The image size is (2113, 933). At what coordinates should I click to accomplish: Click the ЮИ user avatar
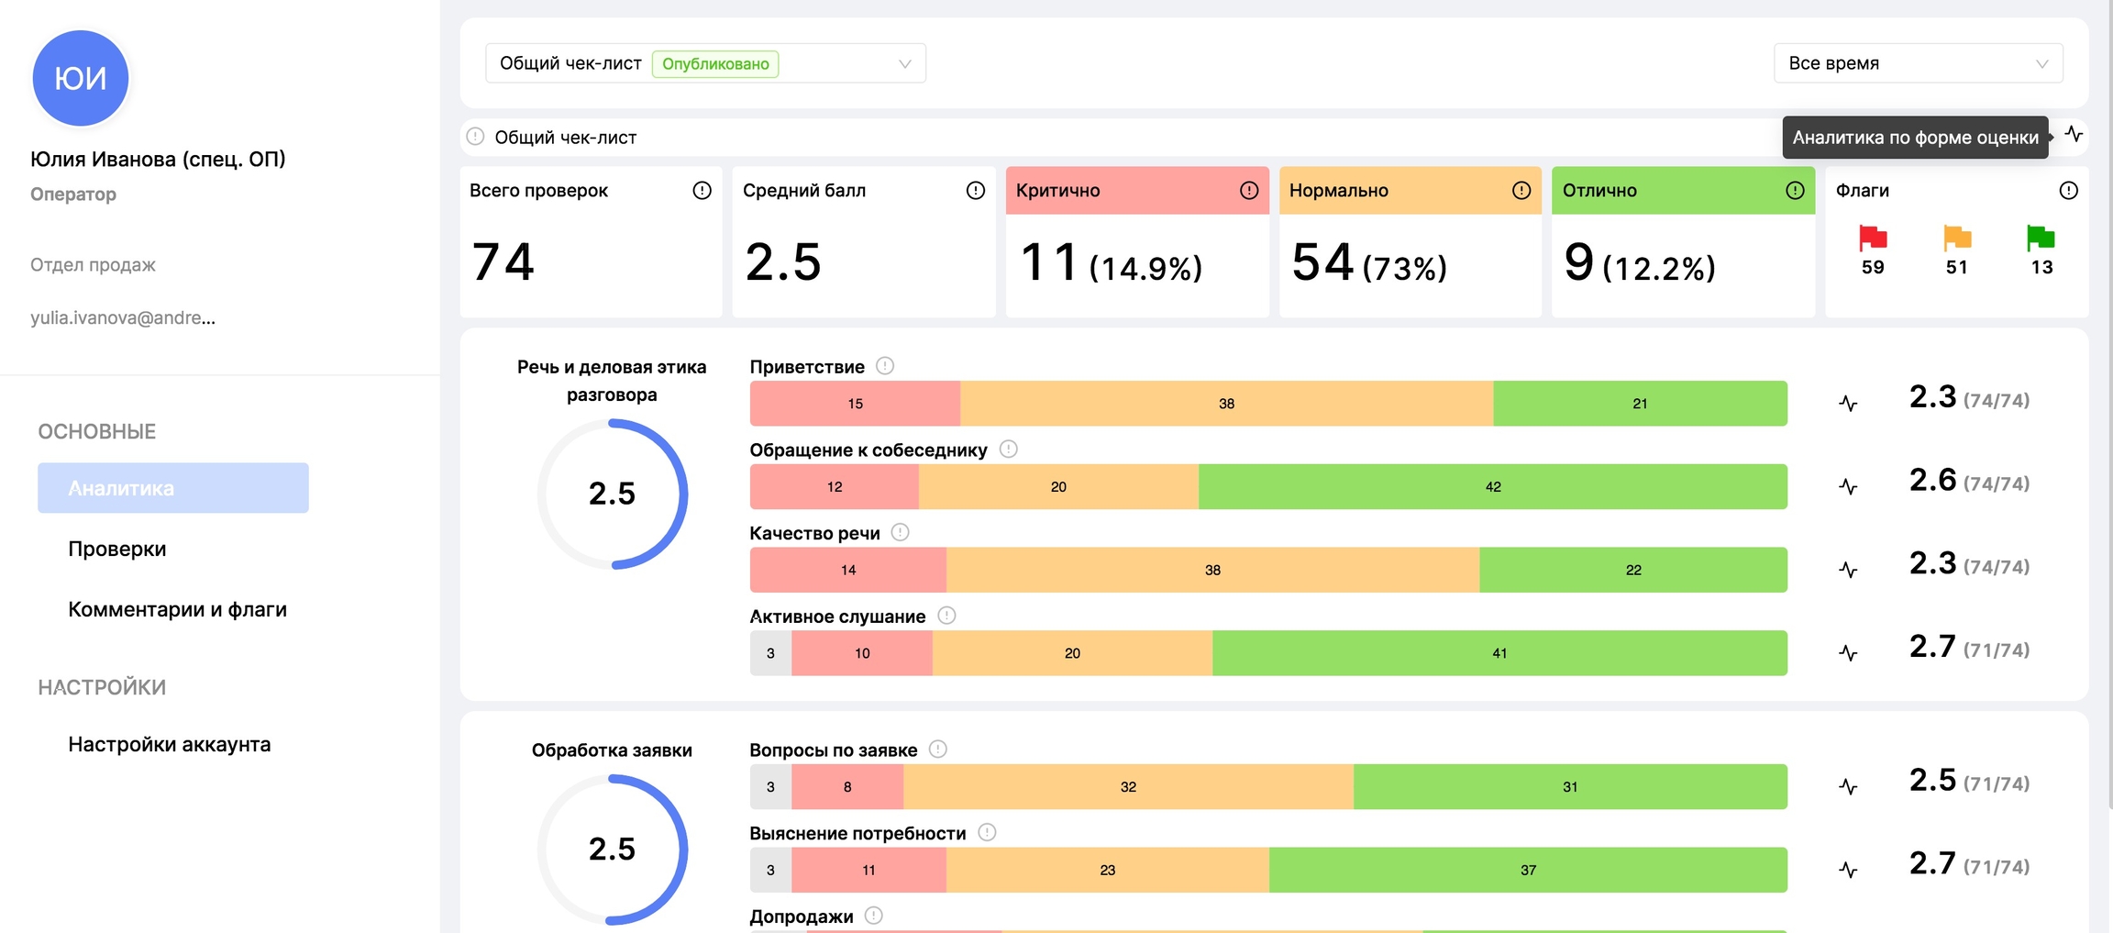pos(81,78)
